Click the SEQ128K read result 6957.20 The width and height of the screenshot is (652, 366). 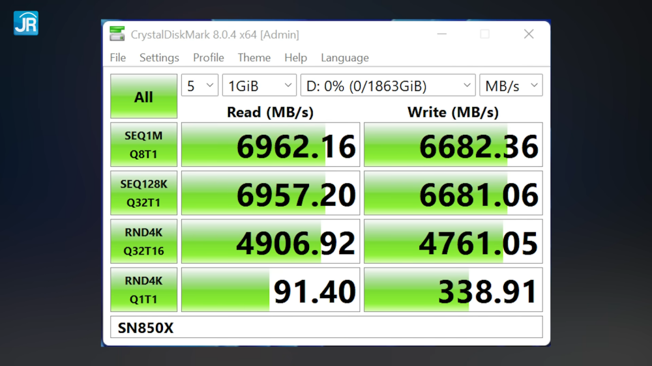(x=271, y=193)
